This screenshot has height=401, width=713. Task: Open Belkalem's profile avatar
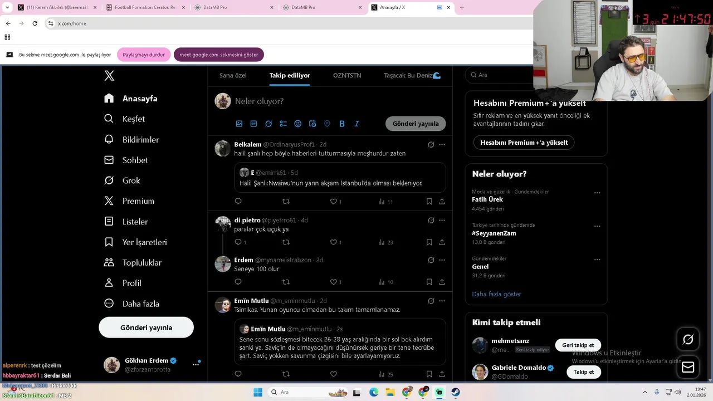pos(223,149)
